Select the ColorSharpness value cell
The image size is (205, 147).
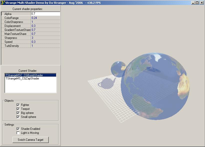tap(45, 22)
